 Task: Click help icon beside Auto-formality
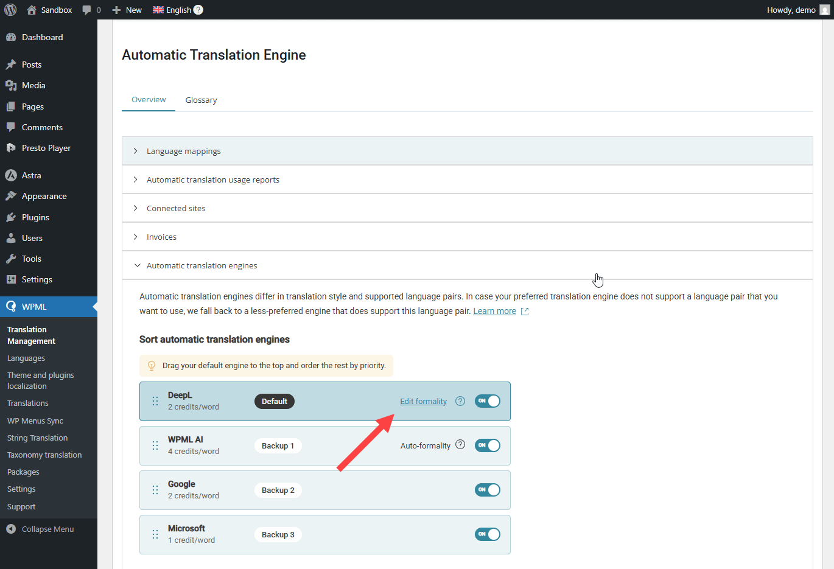click(460, 445)
